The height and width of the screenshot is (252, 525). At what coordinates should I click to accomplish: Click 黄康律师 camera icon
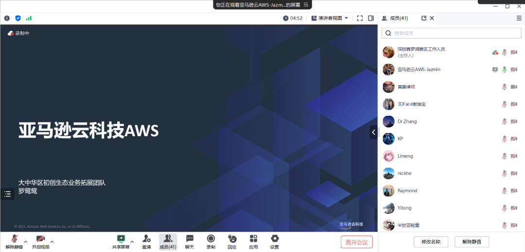[x=514, y=87]
